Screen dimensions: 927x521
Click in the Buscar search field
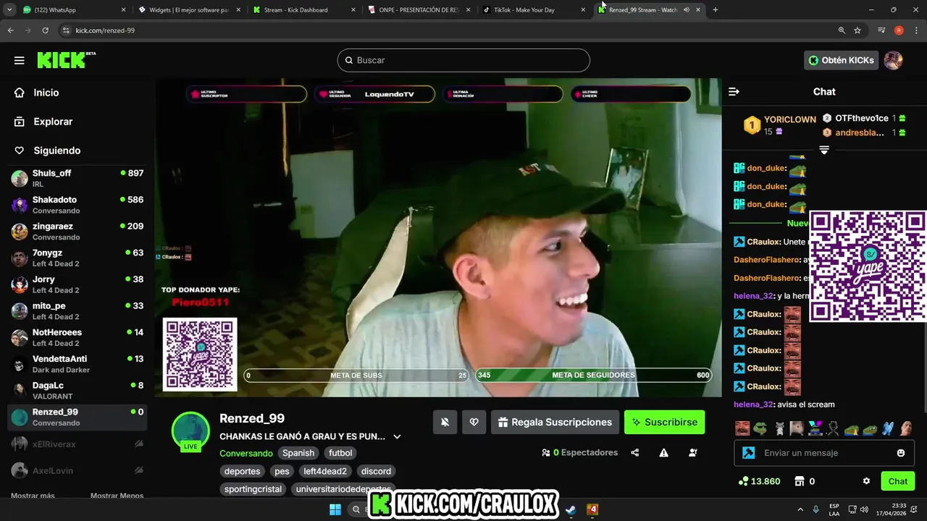coord(463,60)
